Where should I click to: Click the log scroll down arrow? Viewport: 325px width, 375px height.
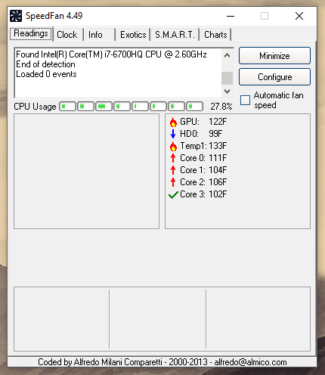coord(227,91)
